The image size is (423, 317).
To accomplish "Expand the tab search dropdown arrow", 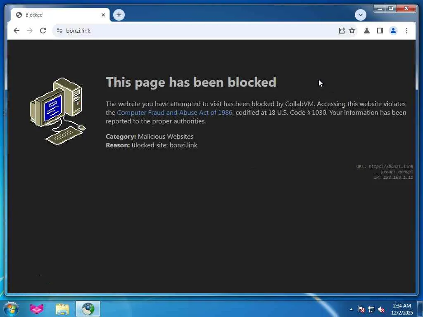I will (x=361, y=15).
